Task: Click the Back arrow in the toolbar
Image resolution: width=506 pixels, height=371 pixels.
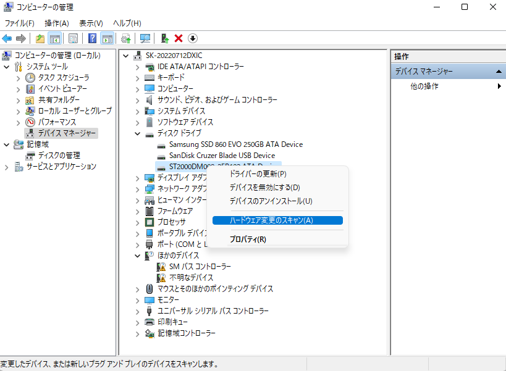Action: click(x=7, y=38)
